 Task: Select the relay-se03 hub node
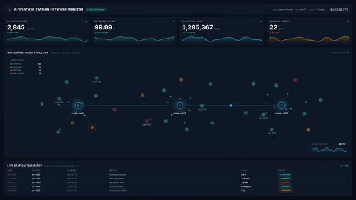(x=282, y=106)
